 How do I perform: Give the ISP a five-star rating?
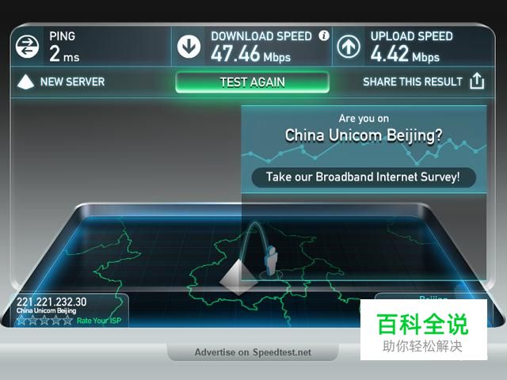[x=67, y=320]
